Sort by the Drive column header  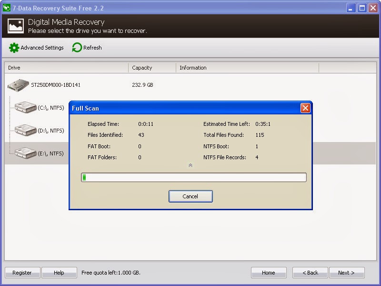[x=66, y=68]
